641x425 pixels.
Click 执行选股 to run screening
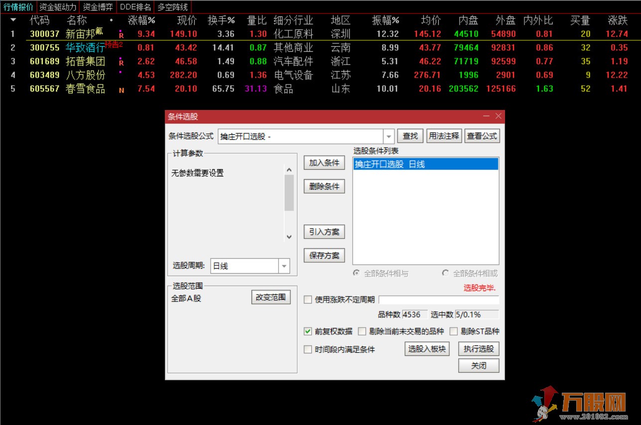click(x=479, y=349)
